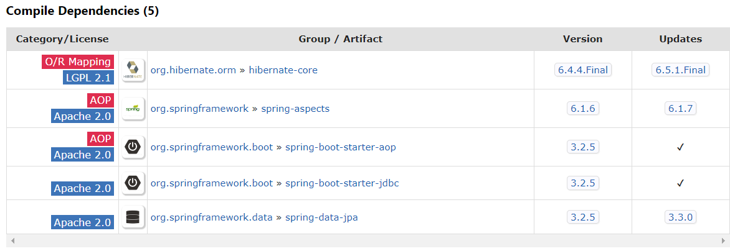Screen dimensions: 730x251
Task: Click the Hibernate logo icon
Action: [x=133, y=70]
